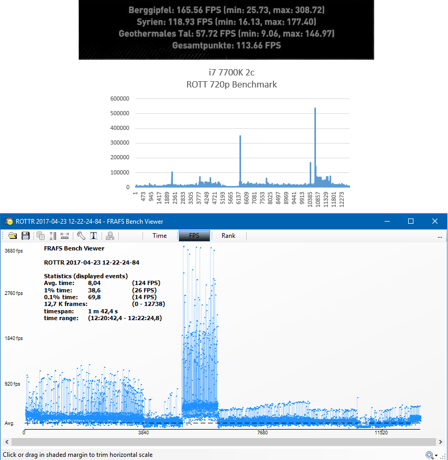Click the '12,7 K frames:' label
Screen dimensions: 448x460
click(x=65, y=304)
